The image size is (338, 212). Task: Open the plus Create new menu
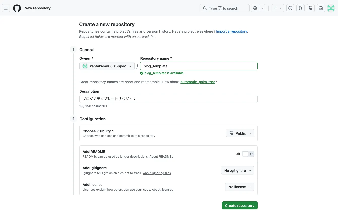pyautogui.click(x=278, y=8)
